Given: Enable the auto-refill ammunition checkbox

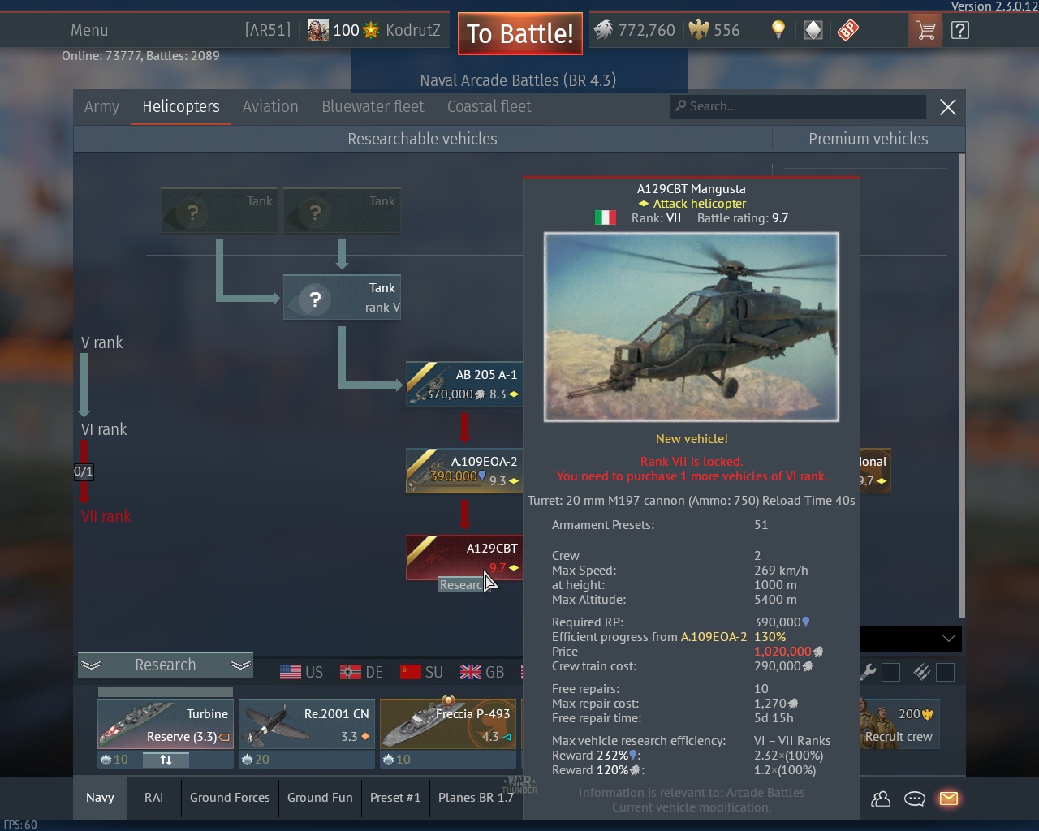Looking at the screenshot, I should (945, 672).
